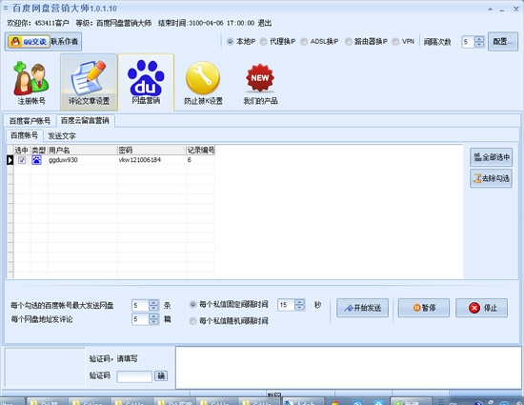Click the log output text area
Viewport: 524px width, 405px height.
348,368
